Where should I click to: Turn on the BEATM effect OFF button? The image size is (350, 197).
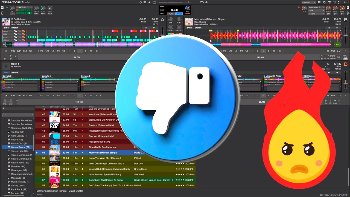328,14
